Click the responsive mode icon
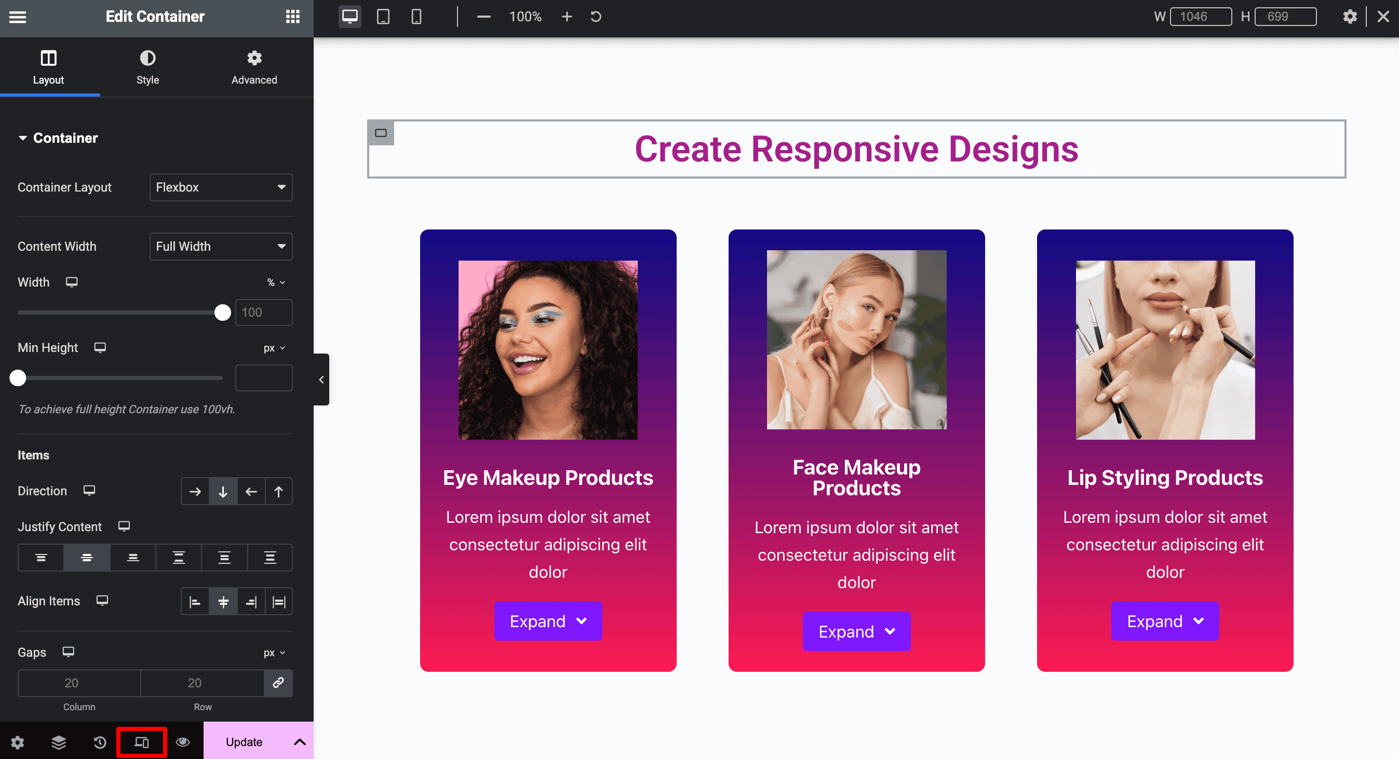 (142, 742)
